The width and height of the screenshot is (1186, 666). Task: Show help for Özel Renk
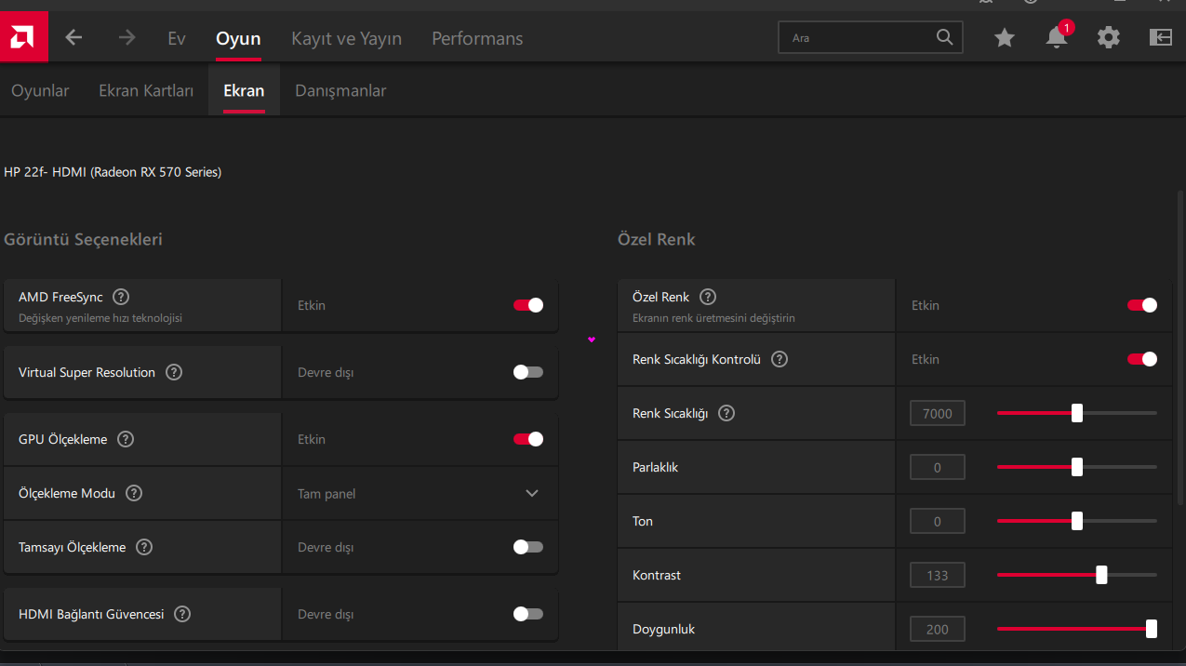(x=708, y=297)
